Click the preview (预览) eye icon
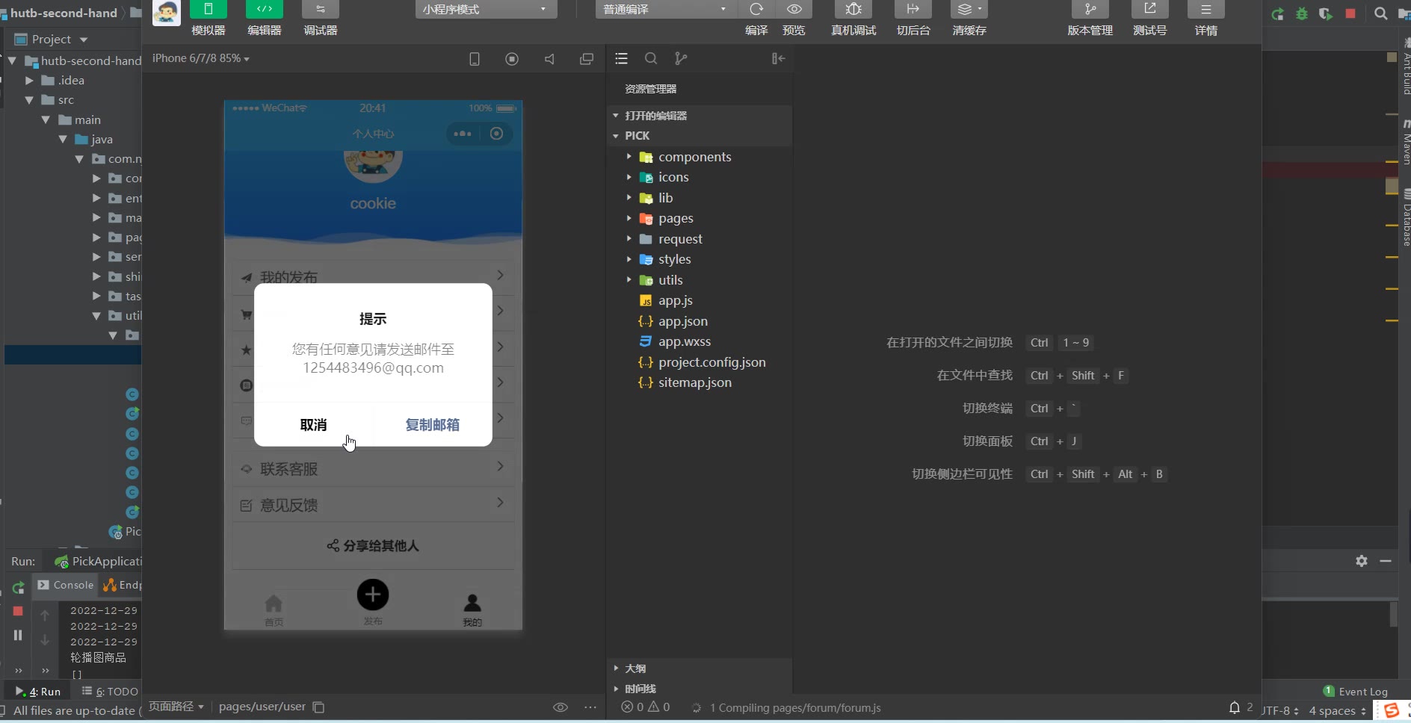Image resolution: width=1411 pixels, height=723 pixels. coord(794,10)
